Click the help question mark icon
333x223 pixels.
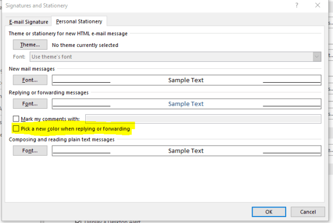(297, 5)
